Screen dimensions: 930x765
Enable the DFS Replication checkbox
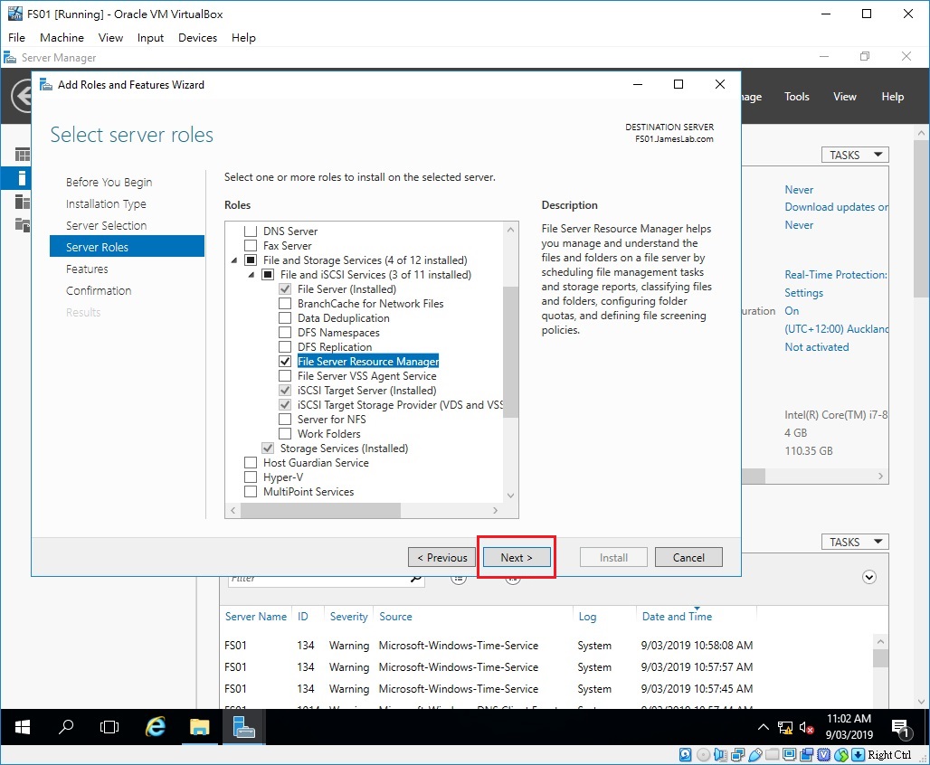(285, 347)
